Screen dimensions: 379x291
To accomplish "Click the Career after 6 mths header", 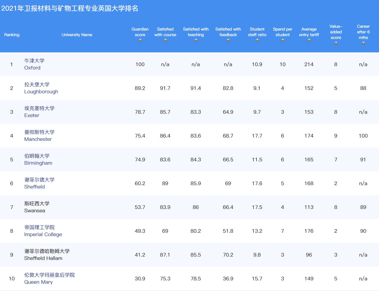I will pyautogui.click(x=363, y=32).
